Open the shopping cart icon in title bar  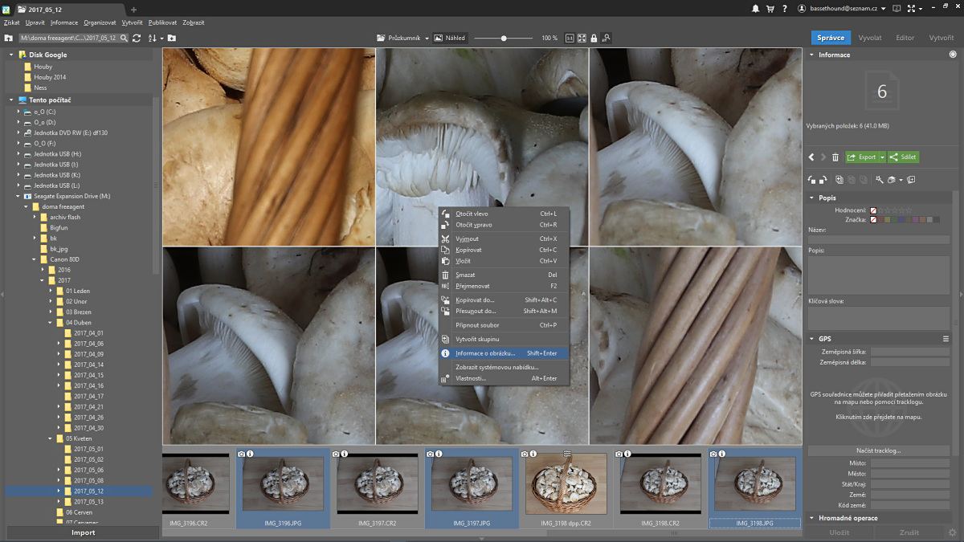pyautogui.click(x=770, y=9)
